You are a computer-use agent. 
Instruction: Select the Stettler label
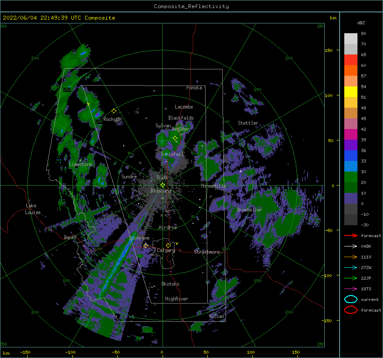tap(248, 123)
